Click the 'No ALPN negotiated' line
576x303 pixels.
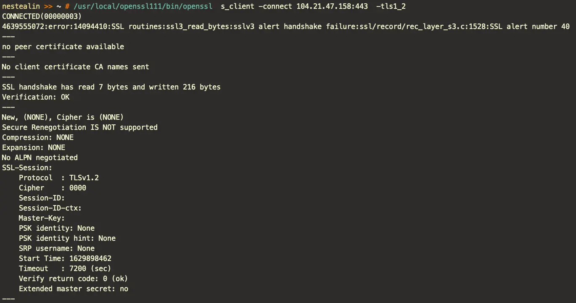click(40, 158)
